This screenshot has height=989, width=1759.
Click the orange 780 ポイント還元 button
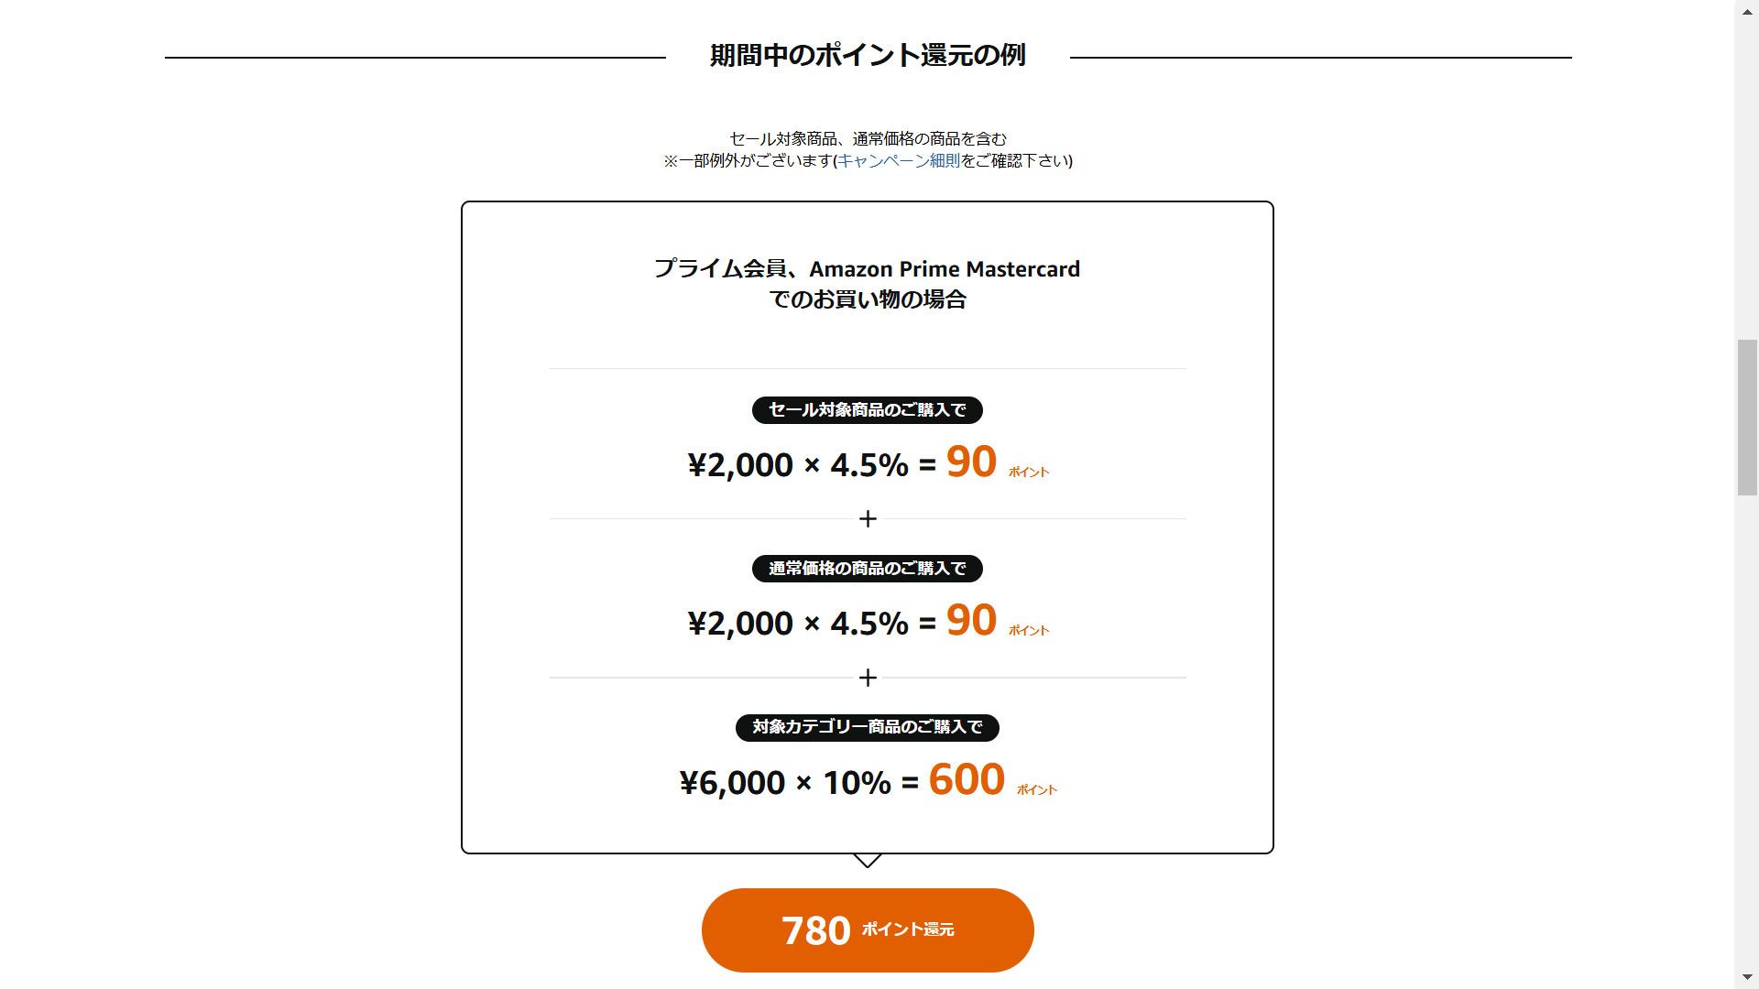coord(866,929)
